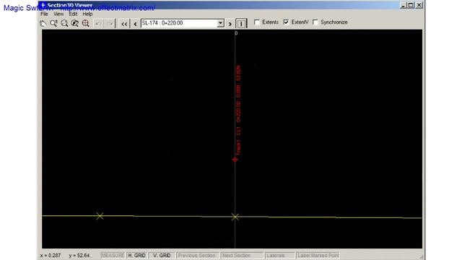Toggle the V. GRID button
This screenshot has width=462, height=260.
tap(162, 255)
